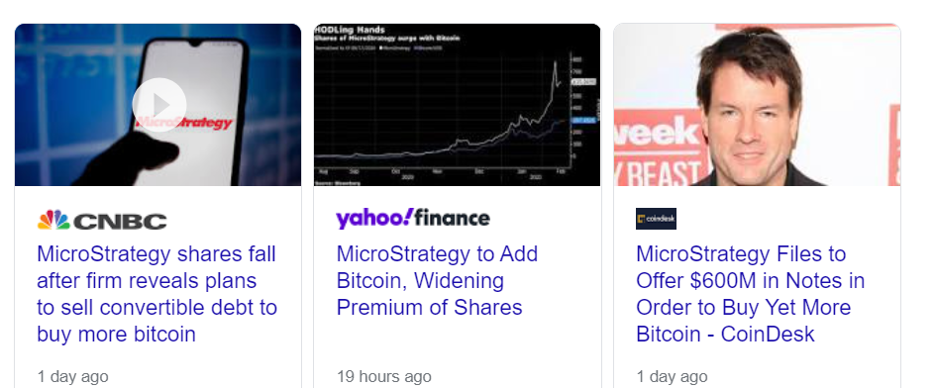Click 'buy more bitcoin' headline line
The width and height of the screenshot is (936, 388).
point(117,334)
